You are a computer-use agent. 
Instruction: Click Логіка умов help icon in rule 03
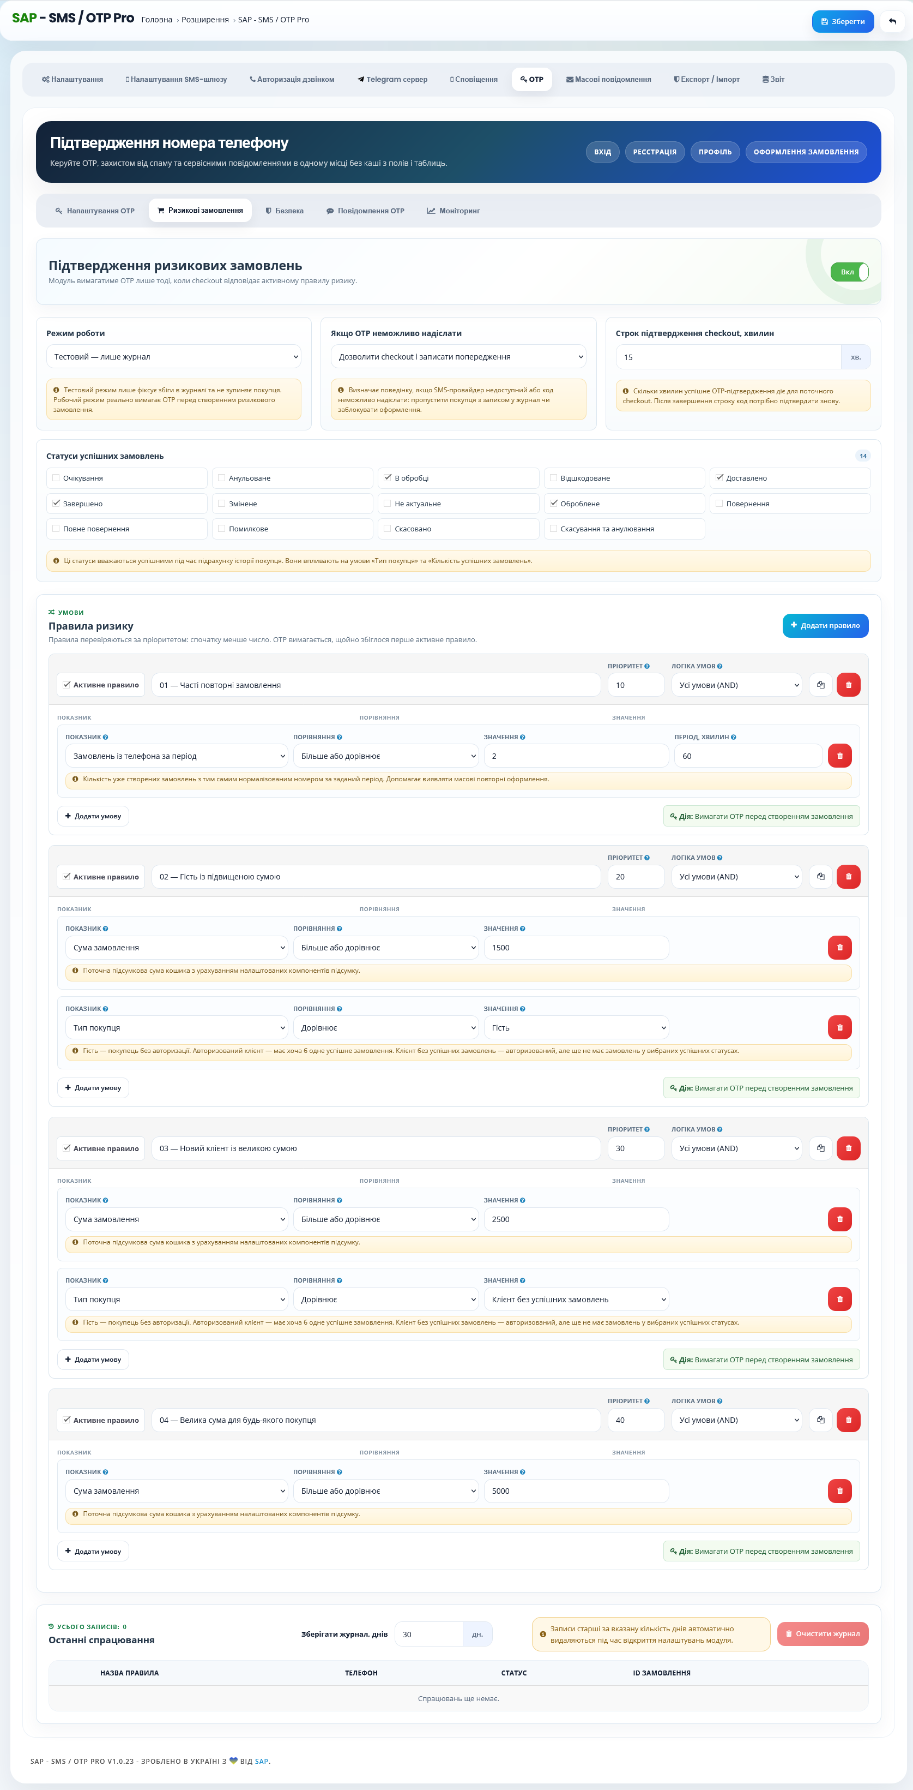(x=719, y=1129)
